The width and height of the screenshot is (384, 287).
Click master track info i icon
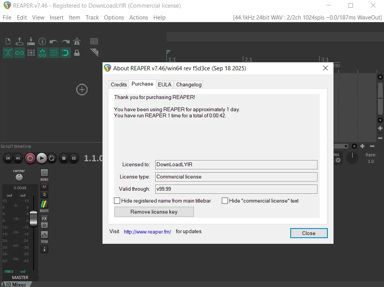coord(44,249)
